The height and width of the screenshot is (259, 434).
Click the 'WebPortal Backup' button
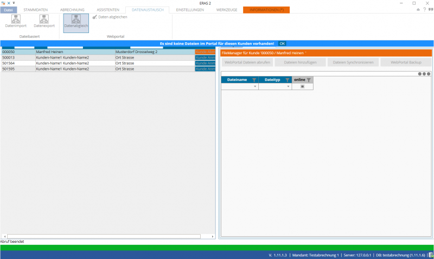tap(406, 62)
